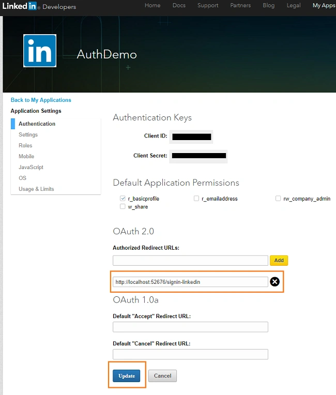Uncheck the r_basicprofile permission
The image size is (336, 395).
point(123,199)
